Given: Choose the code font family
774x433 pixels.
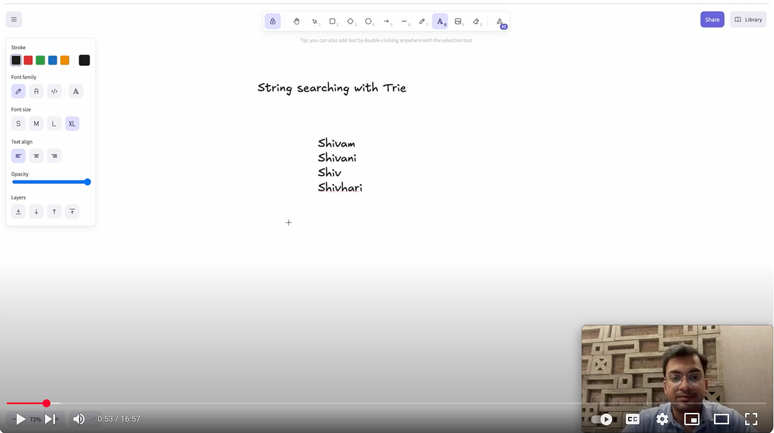Looking at the screenshot, I should [x=54, y=91].
